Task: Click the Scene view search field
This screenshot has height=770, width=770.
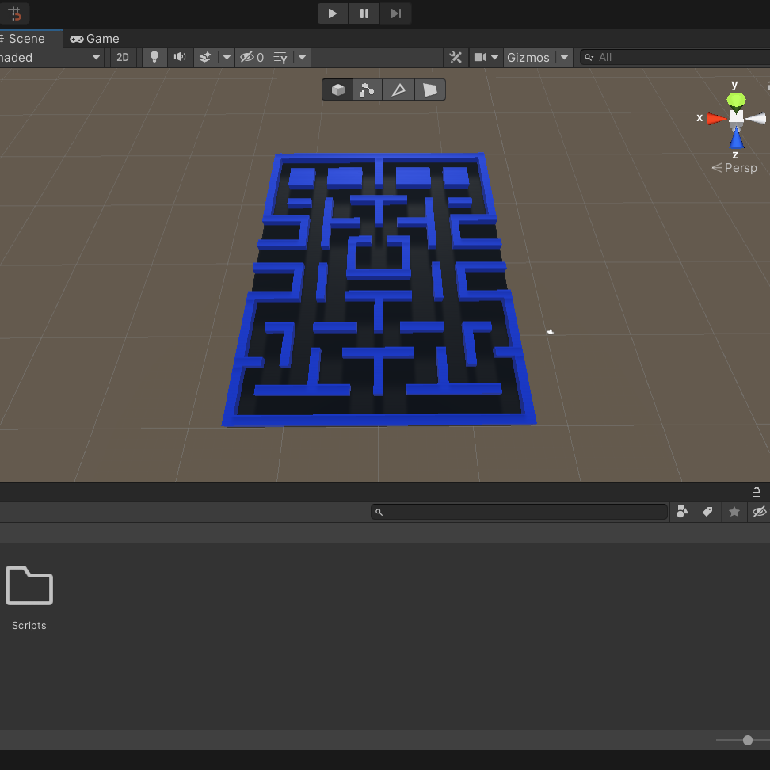Action: pyautogui.click(x=677, y=58)
